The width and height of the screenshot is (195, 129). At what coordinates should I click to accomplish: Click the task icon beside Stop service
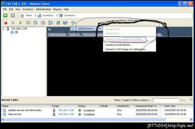4,114
